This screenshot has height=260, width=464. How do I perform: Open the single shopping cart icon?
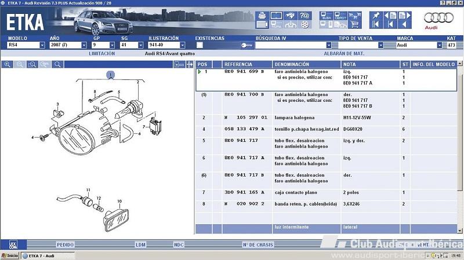tap(354, 24)
